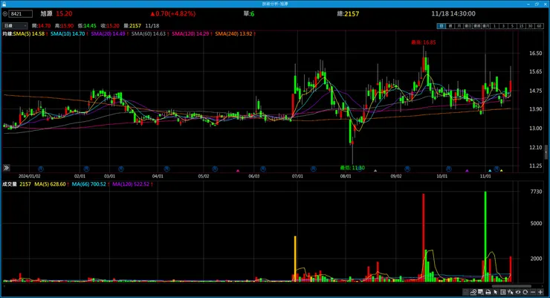The height and width of the screenshot is (298, 550).
Task: Click the tall red volume bar in September
Action: tap(424, 238)
